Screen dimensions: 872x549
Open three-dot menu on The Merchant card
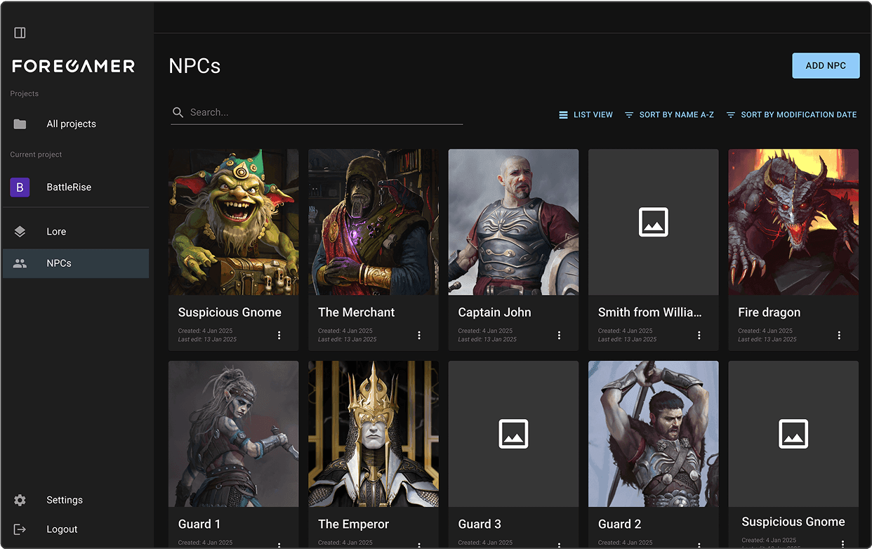(x=419, y=336)
